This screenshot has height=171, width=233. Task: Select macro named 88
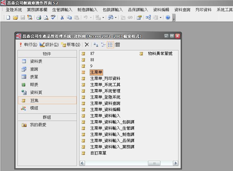[x=92, y=60]
